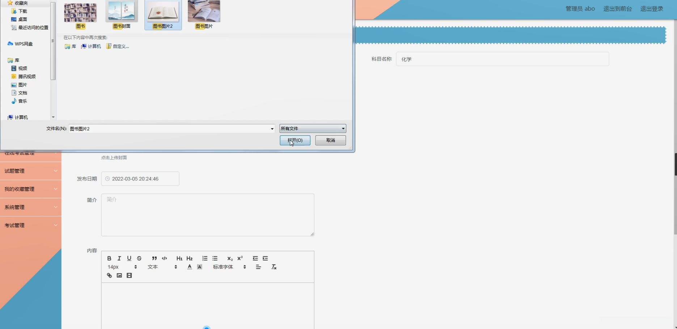Click the 管理员 abo user label
The image size is (677, 329).
coord(580,9)
